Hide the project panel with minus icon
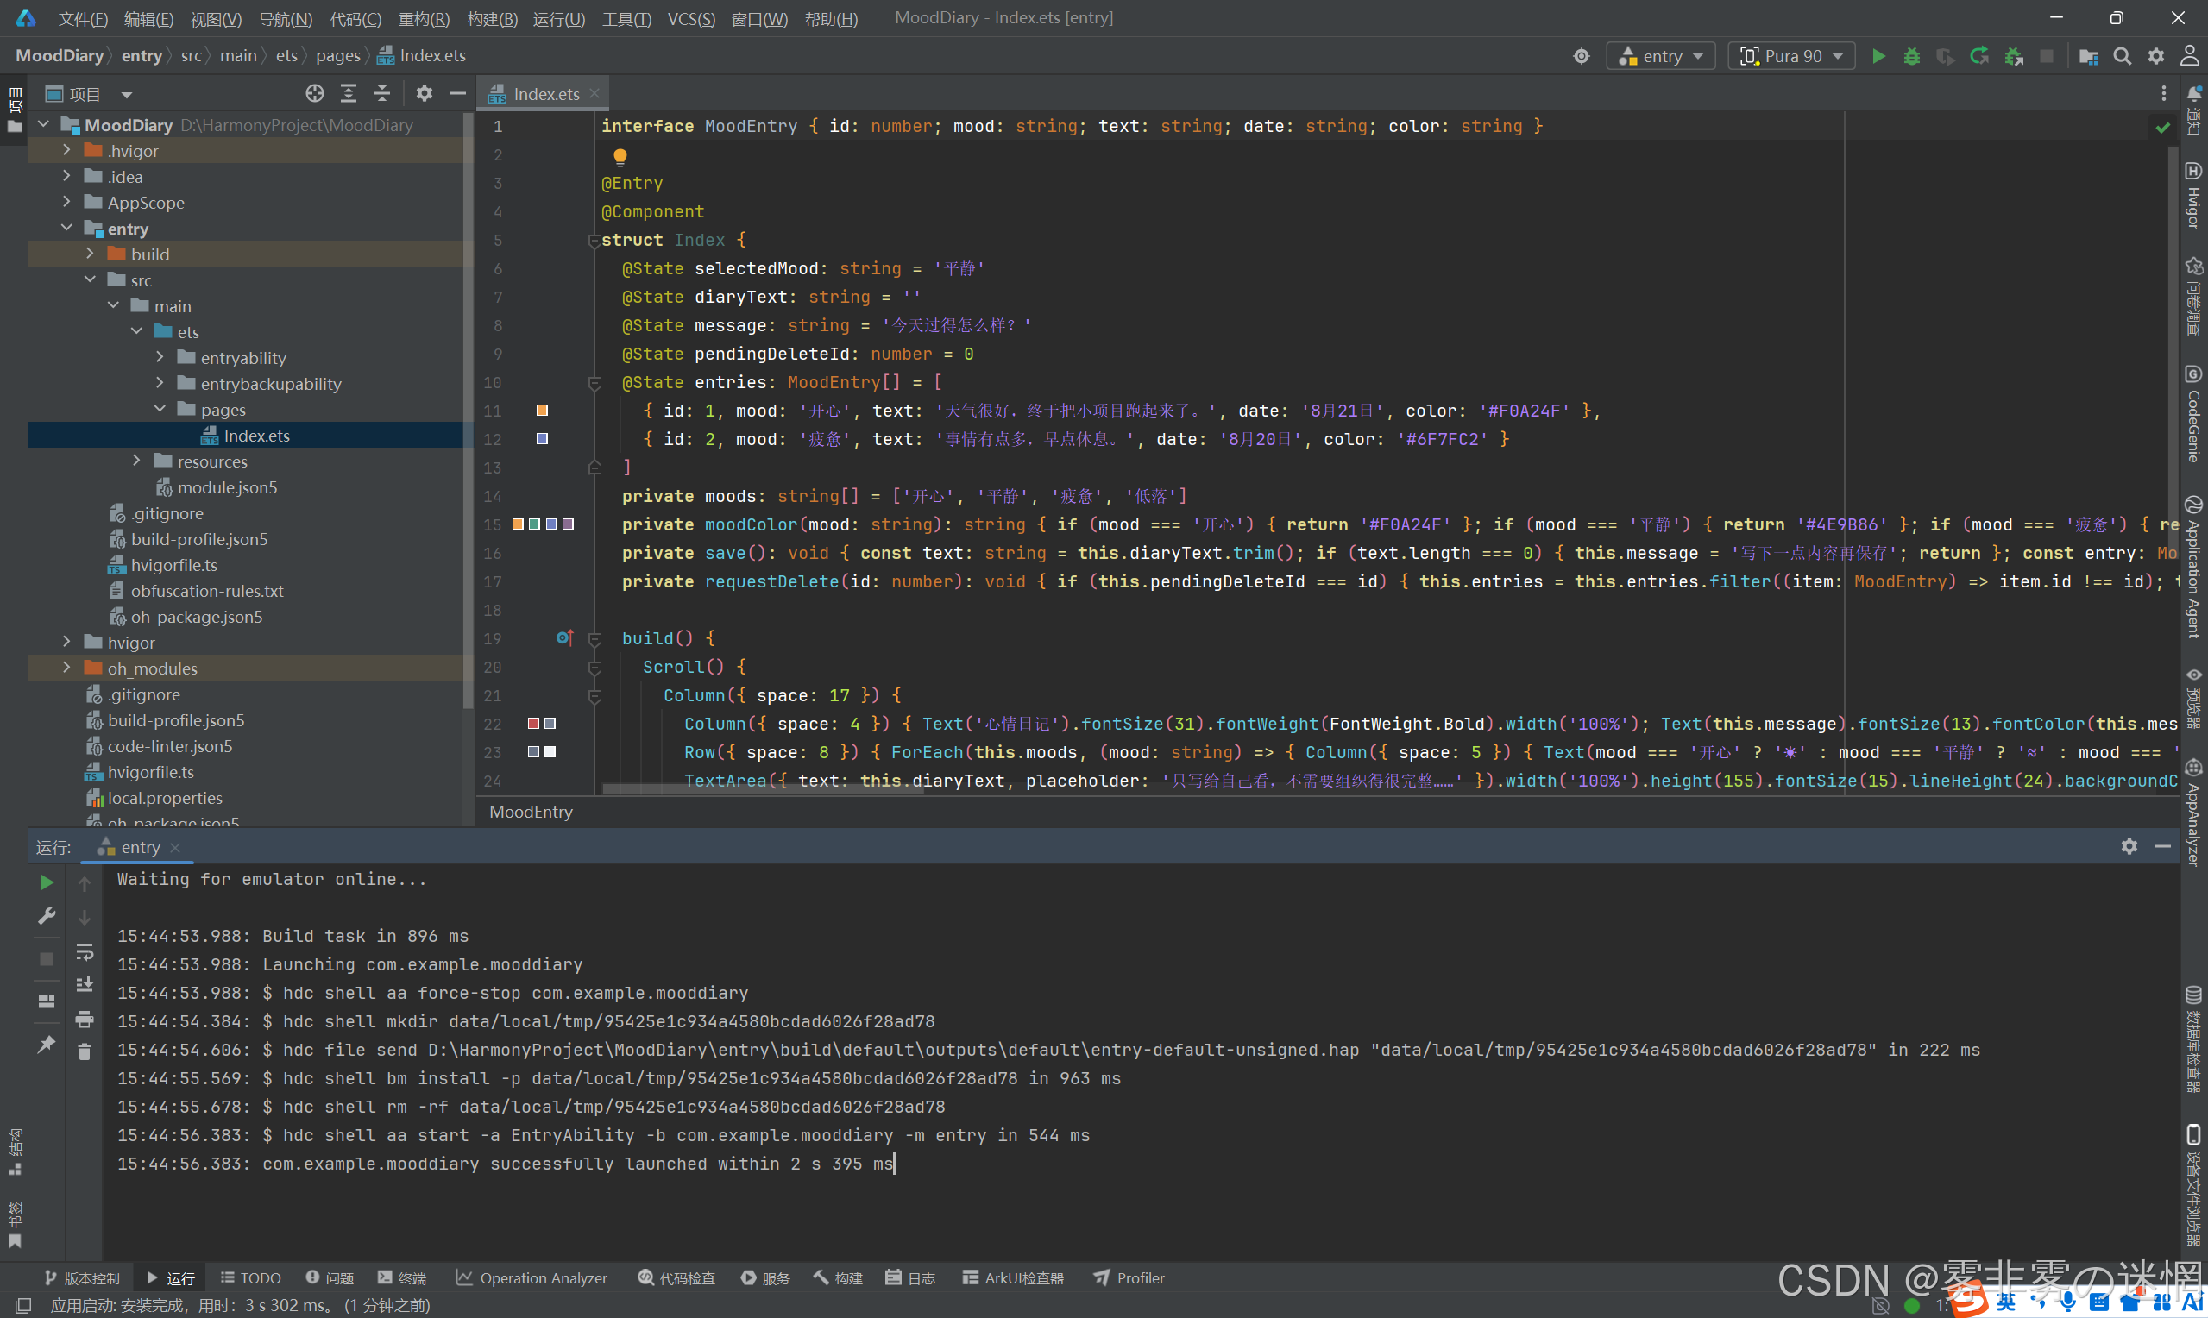2208x1318 pixels. (457, 93)
